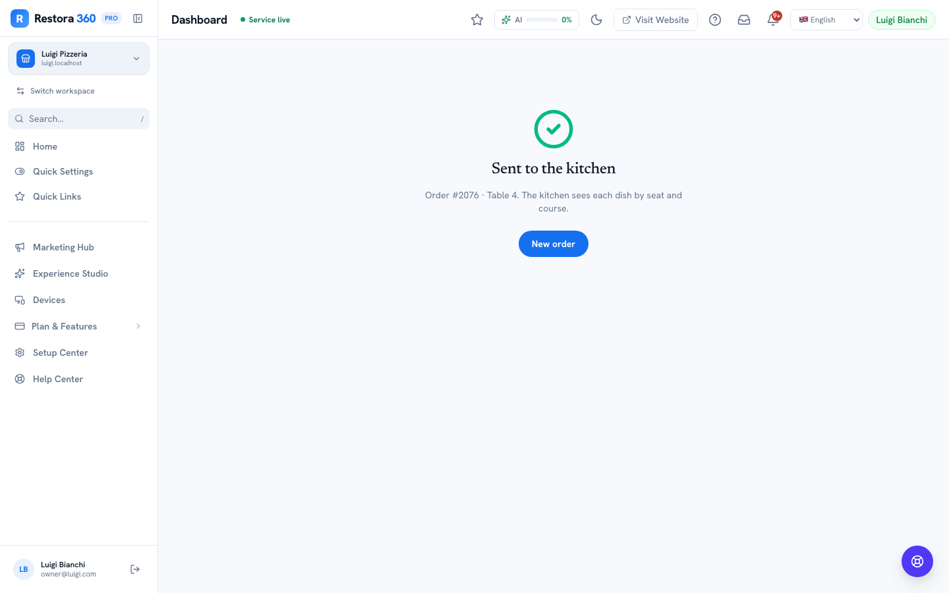949x593 pixels.
Task: Open help with the question mark icon
Action: click(715, 20)
